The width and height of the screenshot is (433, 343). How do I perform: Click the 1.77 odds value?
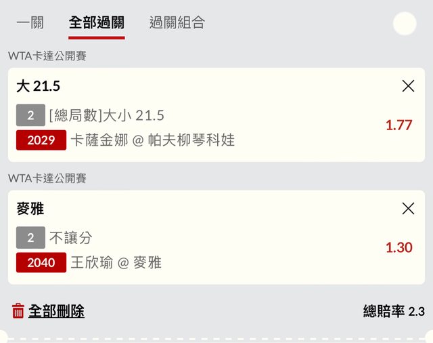[398, 125]
